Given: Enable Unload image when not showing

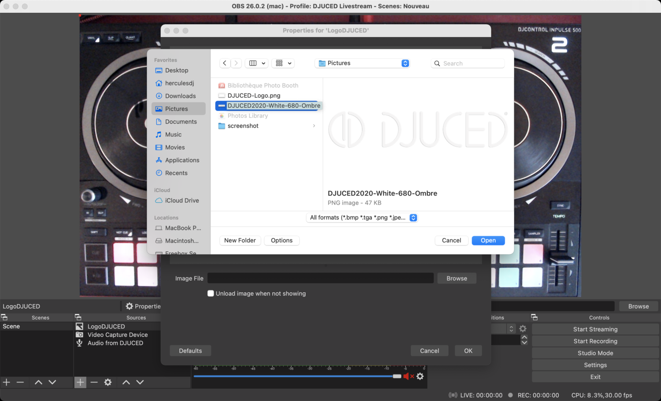Looking at the screenshot, I should tap(211, 294).
